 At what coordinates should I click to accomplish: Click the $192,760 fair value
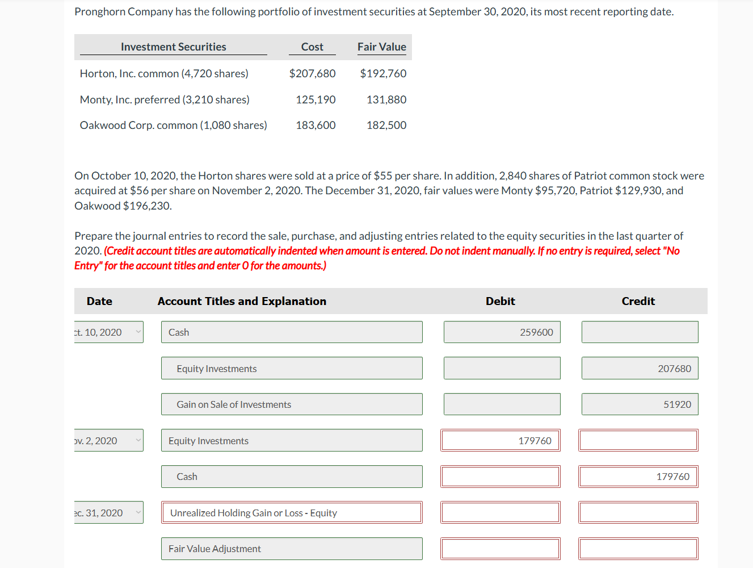[383, 73]
